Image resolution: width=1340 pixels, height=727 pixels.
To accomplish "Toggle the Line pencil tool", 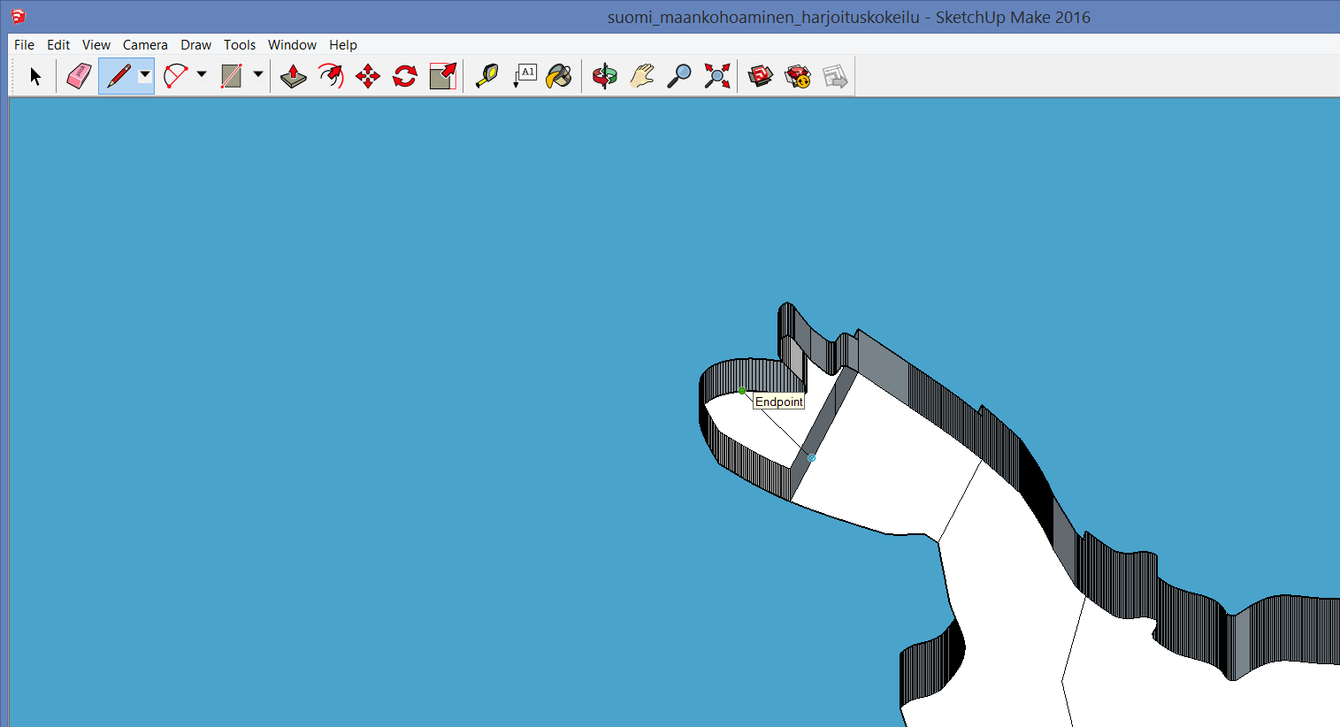I will pos(118,77).
